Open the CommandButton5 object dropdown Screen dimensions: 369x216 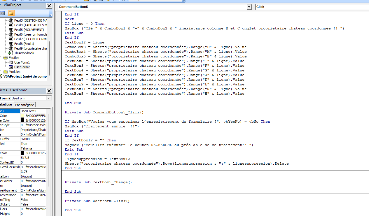click(x=249, y=7)
